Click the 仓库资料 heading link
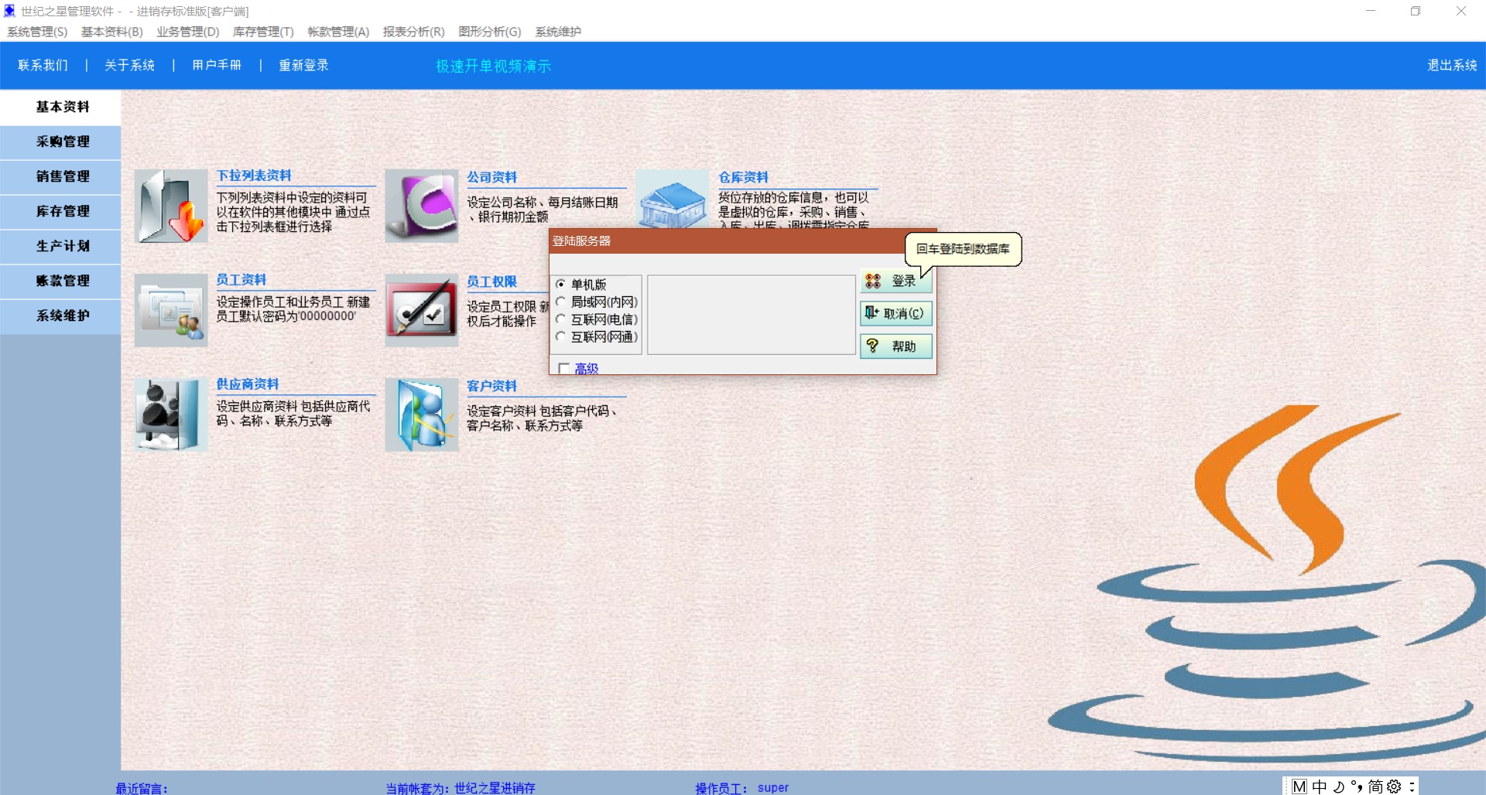The image size is (1486, 795). click(743, 178)
